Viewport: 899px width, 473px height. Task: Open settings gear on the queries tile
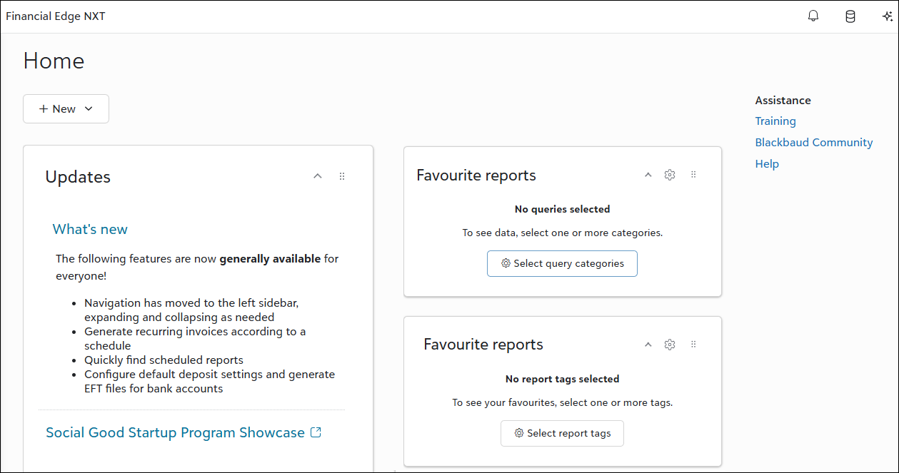click(670, 175)
